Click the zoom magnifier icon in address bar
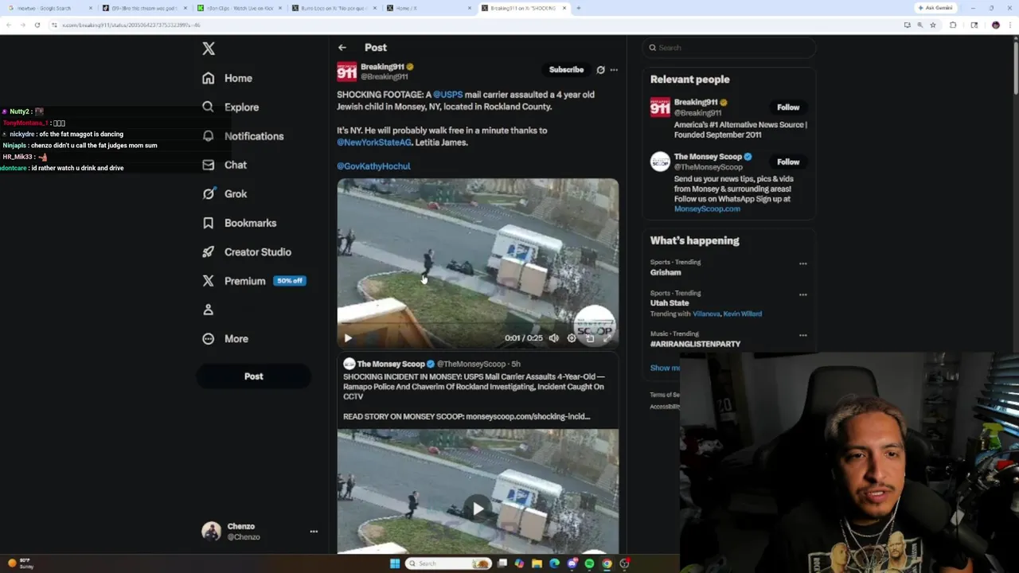This screenshot has width=1019, height=573. pyautogui.click(x=919, y=25)
